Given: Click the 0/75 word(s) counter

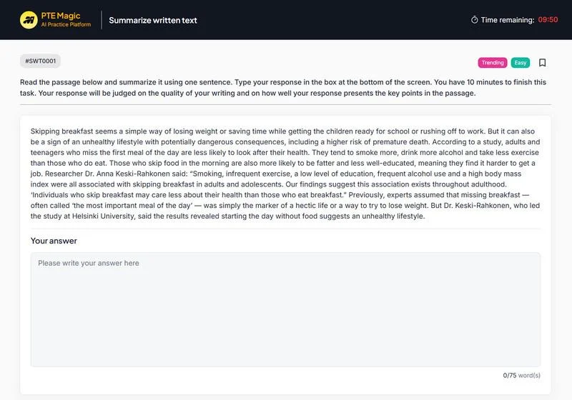Looking at the screenshot, I should 522,375.
